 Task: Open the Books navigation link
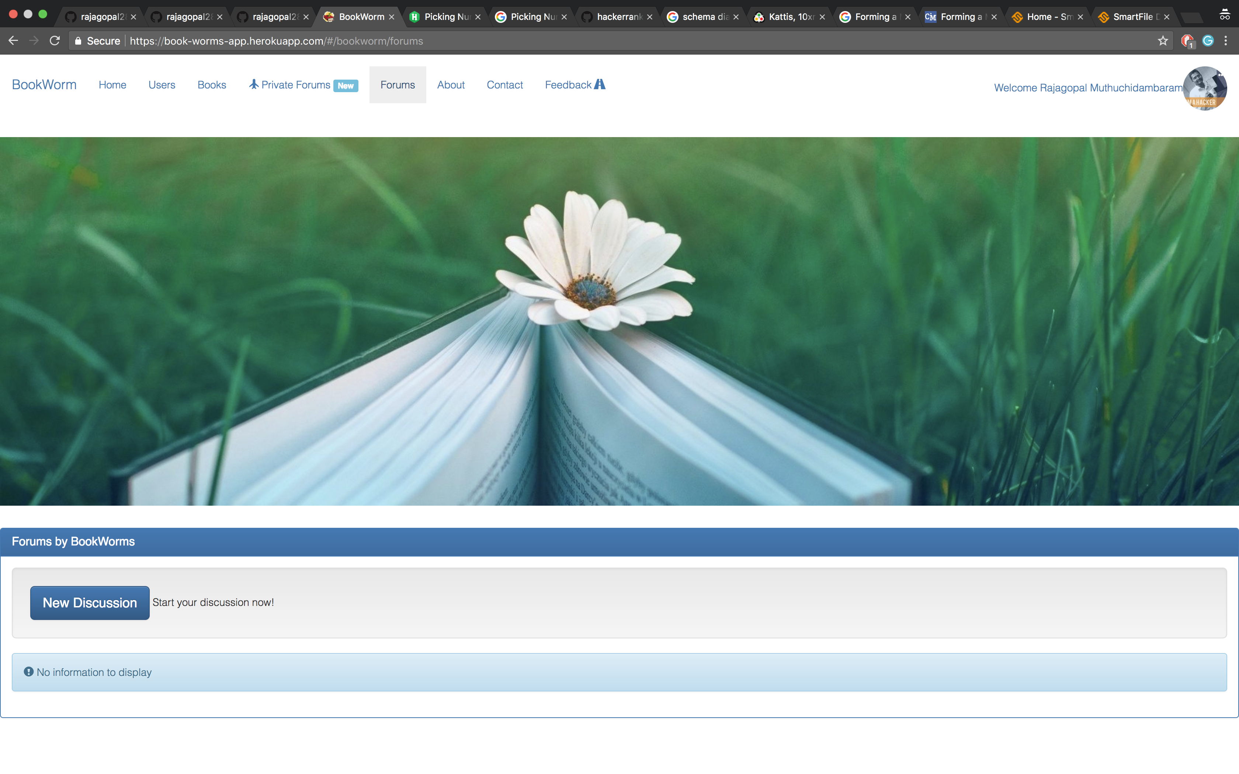211,85
